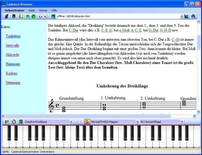Click the red back arrow icon
Screen dimensions: 202x155
pyautogui.click(x=41, y=16)
